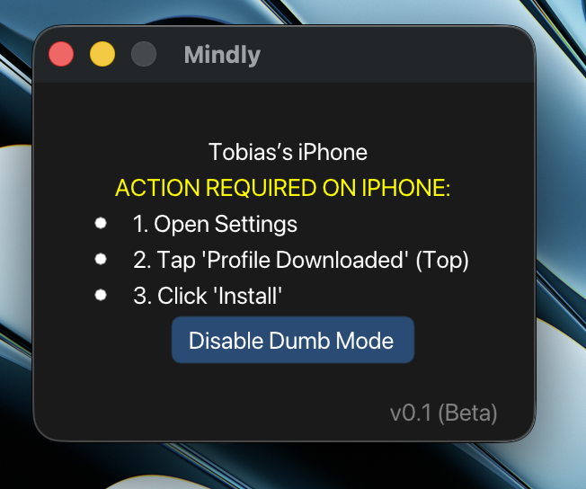Click the "3. Click 'Install'" step
The height and width of the screenshot is (489, 586).
pyautogui.click(x=208, y=296)
